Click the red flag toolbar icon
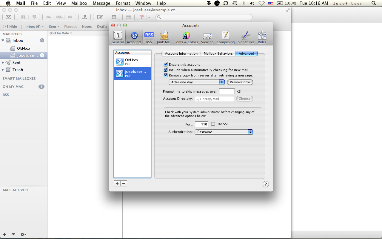382x239 pixels. [142, 17]
